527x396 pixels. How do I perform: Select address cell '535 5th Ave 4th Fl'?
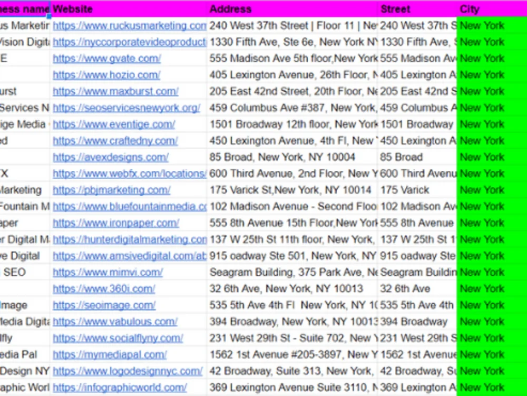tap(292, 306)
